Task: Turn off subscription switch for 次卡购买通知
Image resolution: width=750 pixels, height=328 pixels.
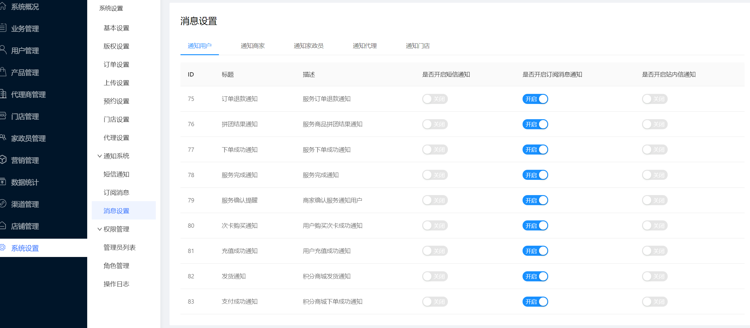Action: 535,226
